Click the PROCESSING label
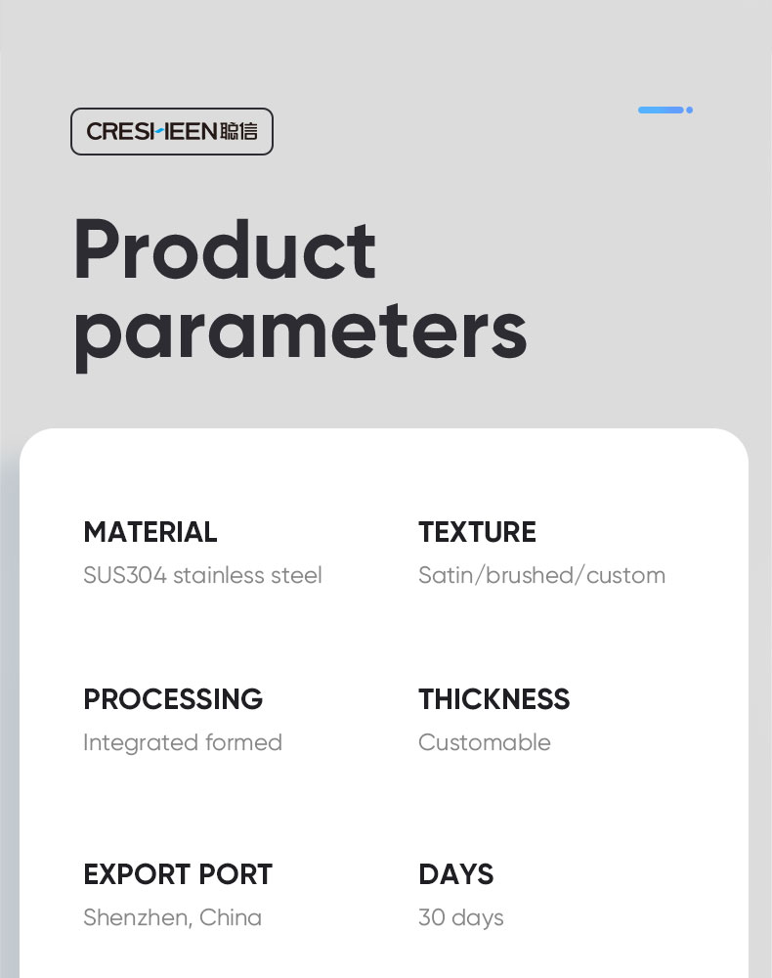 [173, 699]
